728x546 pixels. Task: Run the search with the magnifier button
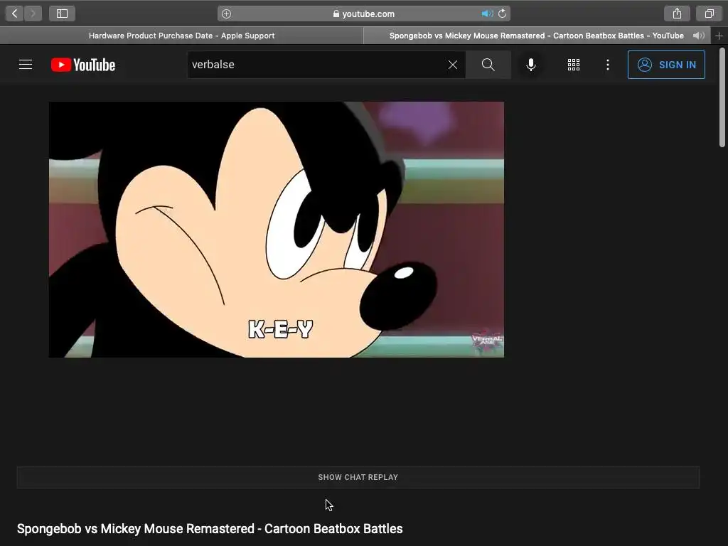488,65
